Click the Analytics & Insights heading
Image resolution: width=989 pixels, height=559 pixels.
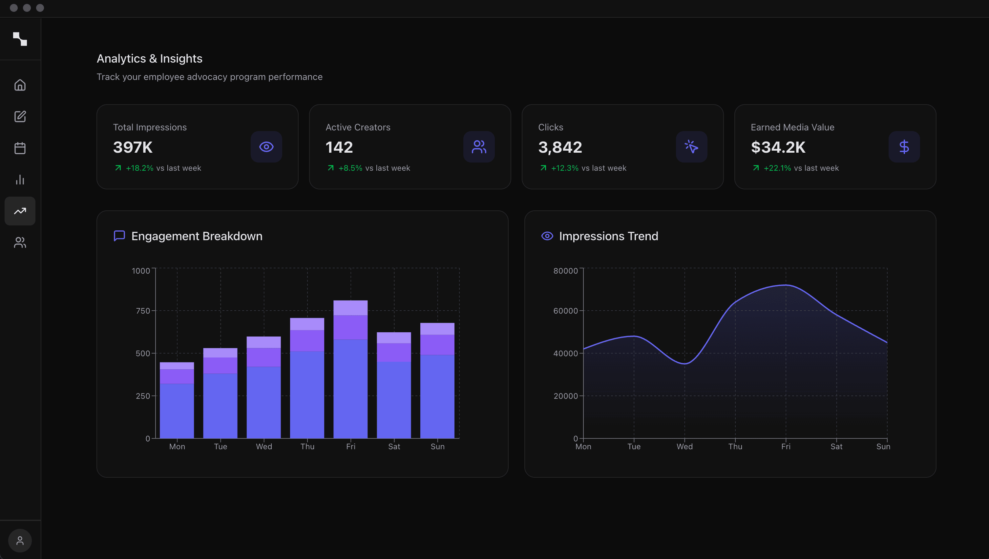pos(150,58)
